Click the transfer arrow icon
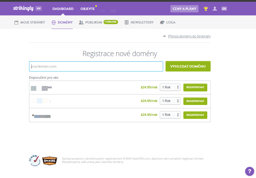 point(164,36)
